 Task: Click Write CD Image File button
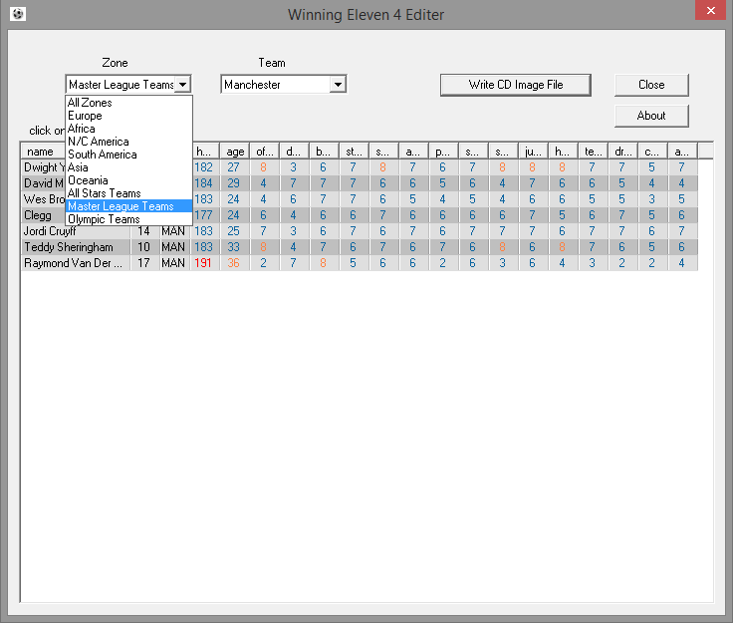(516, 85)
